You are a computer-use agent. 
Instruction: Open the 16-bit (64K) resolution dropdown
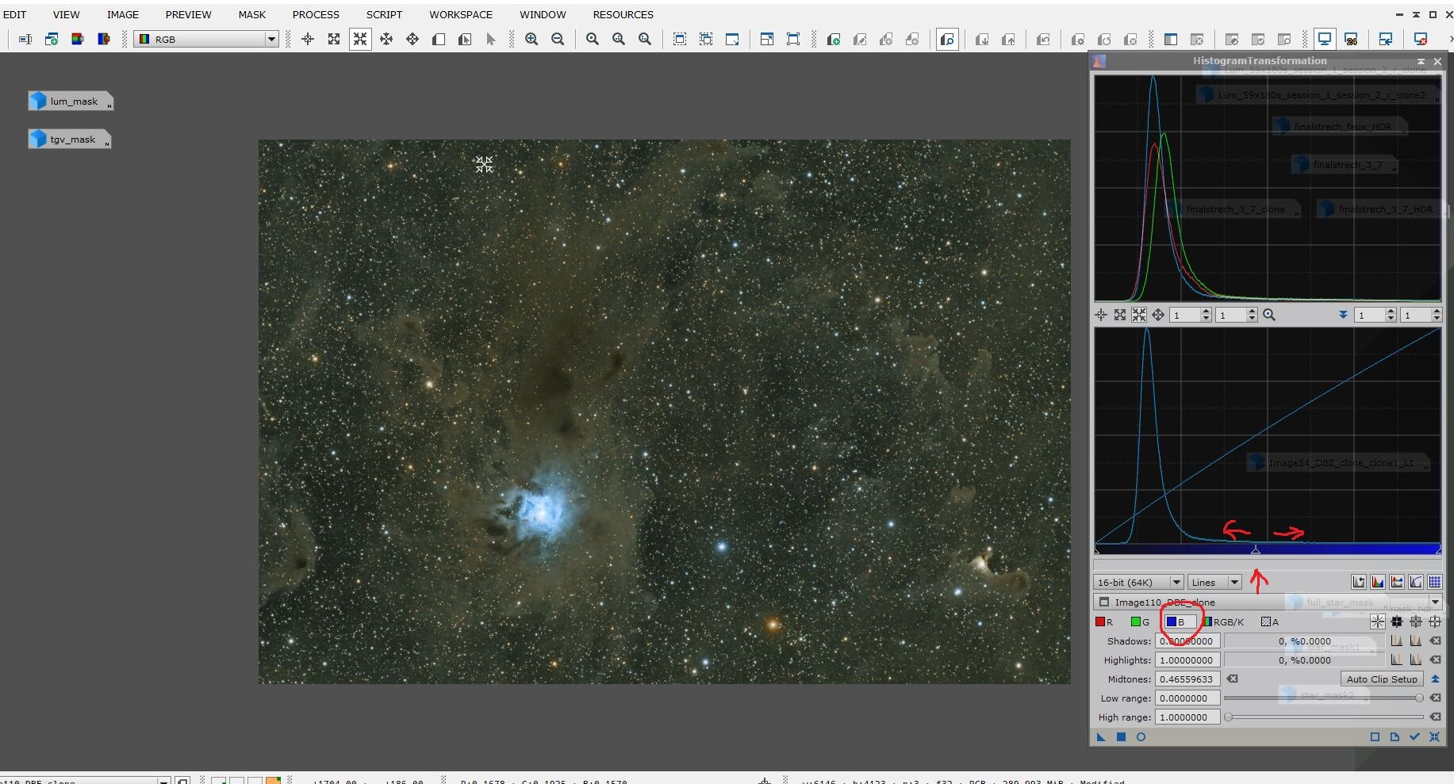[1176, 582]
